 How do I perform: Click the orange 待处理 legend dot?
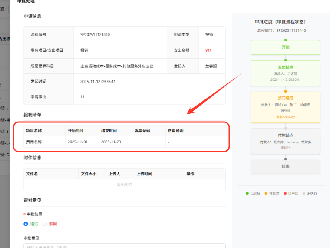click(x=266, y=193)
